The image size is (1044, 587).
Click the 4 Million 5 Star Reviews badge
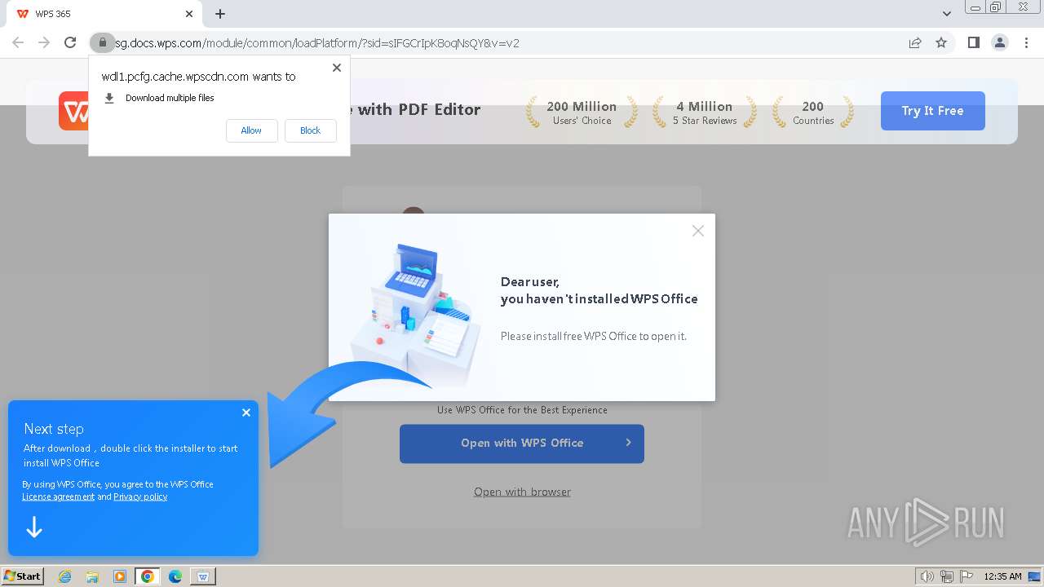coord(704,113)
